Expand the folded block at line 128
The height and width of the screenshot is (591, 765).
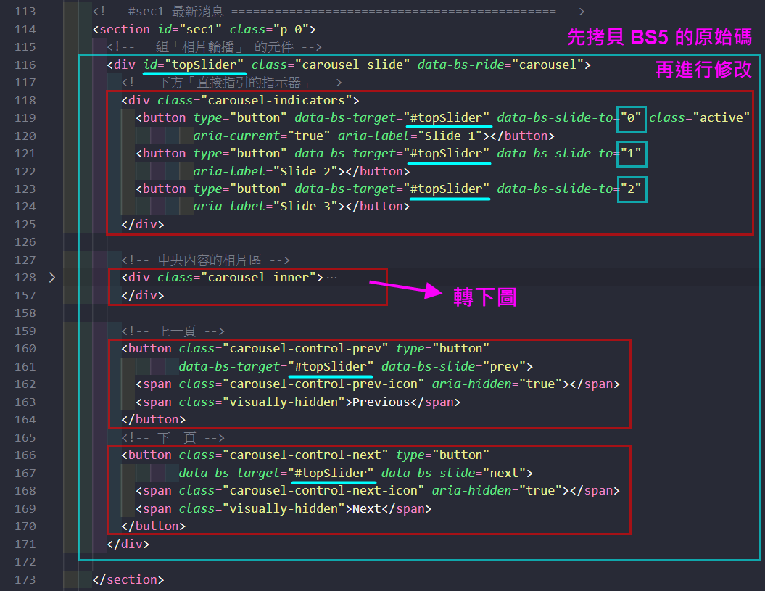(x=51, y=277)
